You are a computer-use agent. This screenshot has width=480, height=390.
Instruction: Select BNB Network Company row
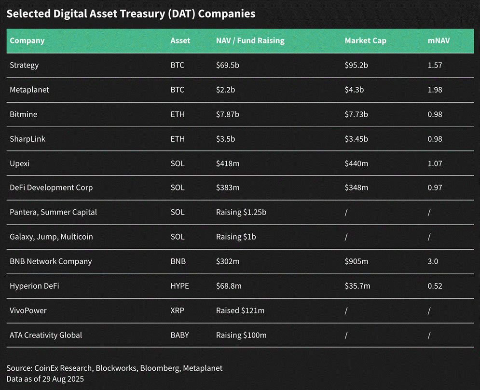(x=240, y=262)
